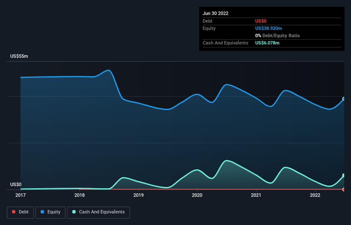Click the US$55m y-axis label
The width and height of the screenshot is (351, 225).
point(19,56)
